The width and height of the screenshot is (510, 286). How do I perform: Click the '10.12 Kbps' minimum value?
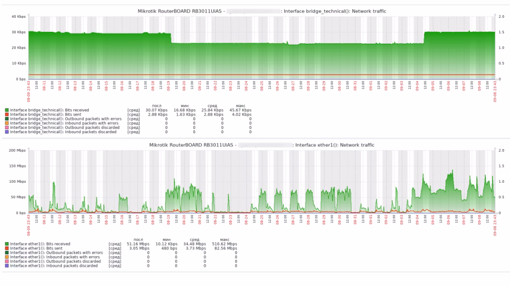(x=166, y=244)
